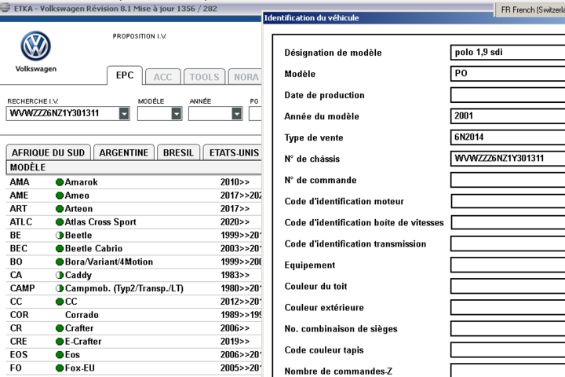Select the Corrado model row
This screenshot has height=377, width=565.
[133, 315]
